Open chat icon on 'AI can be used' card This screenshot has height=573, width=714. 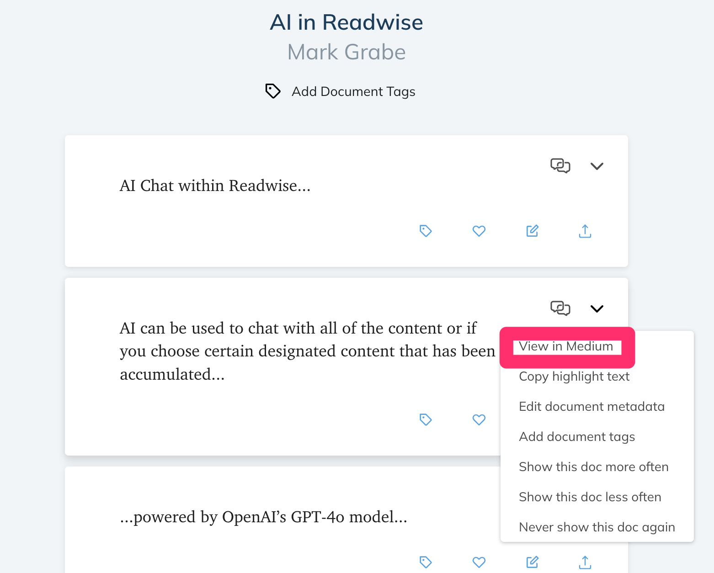point(560,308)
